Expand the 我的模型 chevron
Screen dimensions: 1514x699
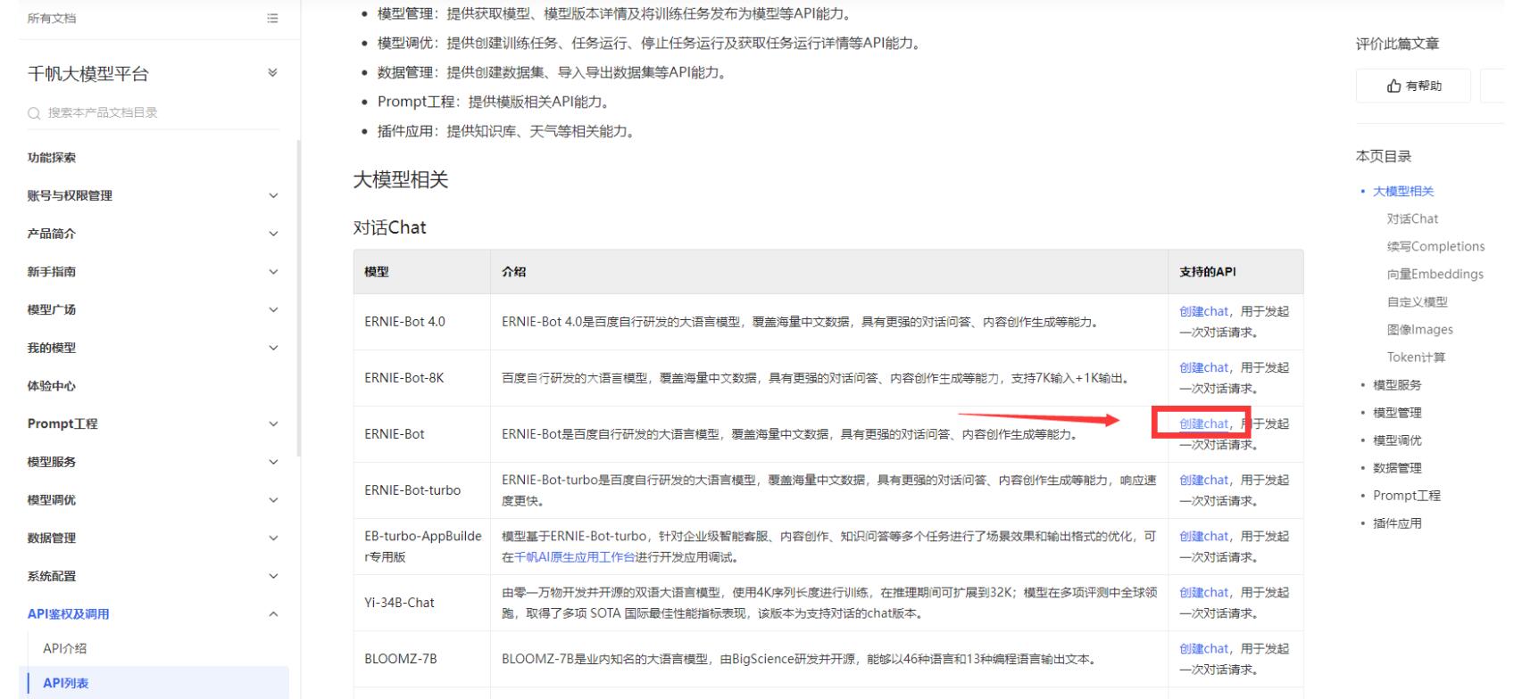pos(273,349)
